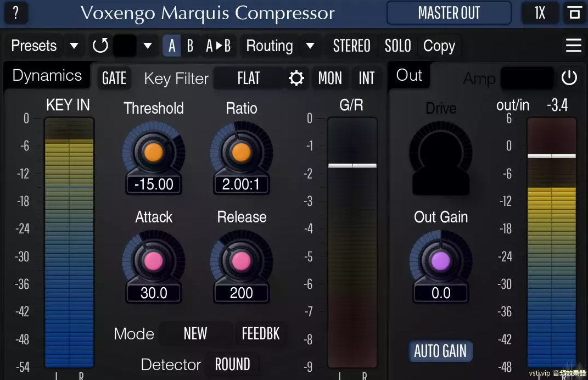Copy state with A to B button
588x380 pixels.
click(218, 46)
